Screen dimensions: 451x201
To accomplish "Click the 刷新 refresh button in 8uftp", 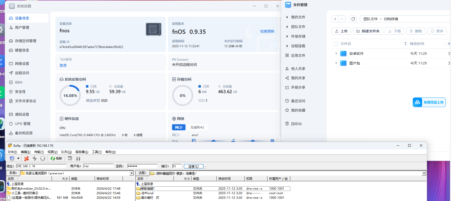I will [56, 158].
